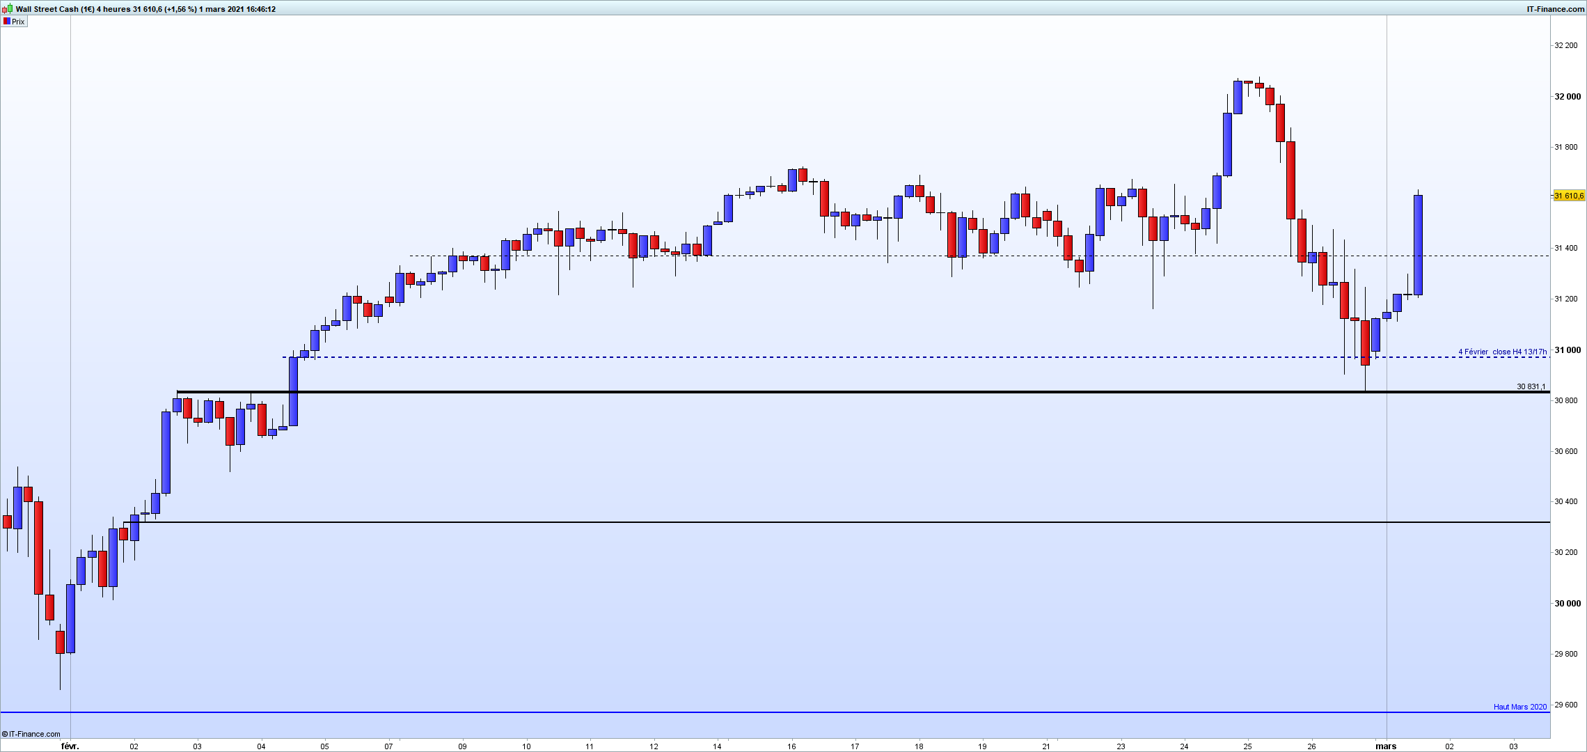Click the 'févr.' month marker on time axis
Screen dimensions: 1587x752
(x=70, y=746)
